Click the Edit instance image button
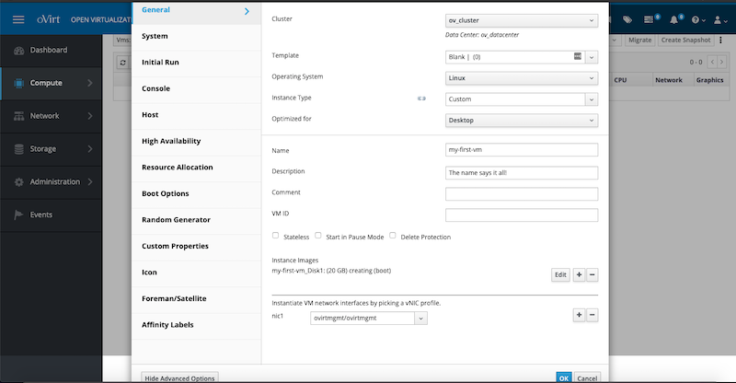This screenshot has height=383, width=736. tap(560, 275)
